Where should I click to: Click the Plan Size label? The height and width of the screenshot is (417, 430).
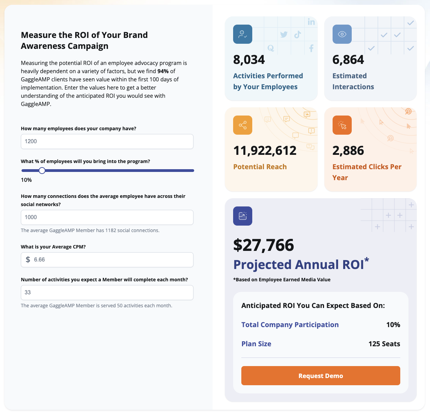256,344
